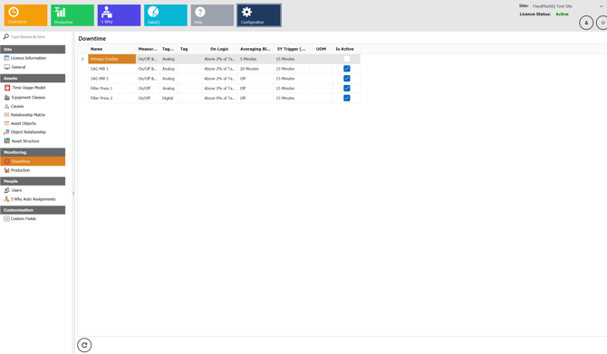Viewport: 607px width, 354px height.
Task: Collapse the People section header
Action: [x=33, y=181]
